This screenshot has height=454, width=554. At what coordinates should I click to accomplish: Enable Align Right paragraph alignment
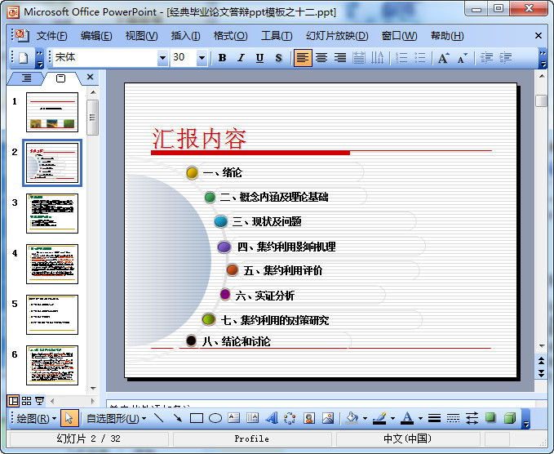pos(340,58)
